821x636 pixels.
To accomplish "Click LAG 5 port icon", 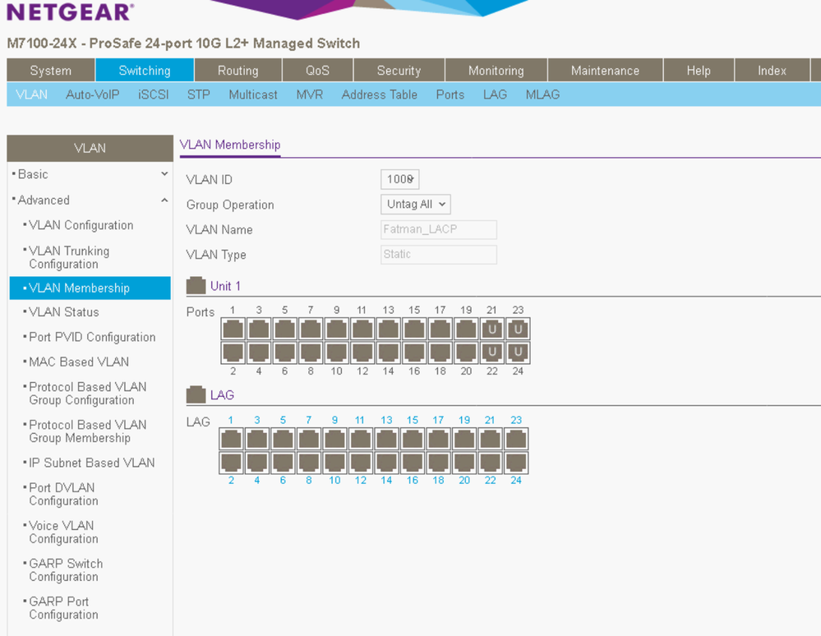I will click(x=283, y=439).
